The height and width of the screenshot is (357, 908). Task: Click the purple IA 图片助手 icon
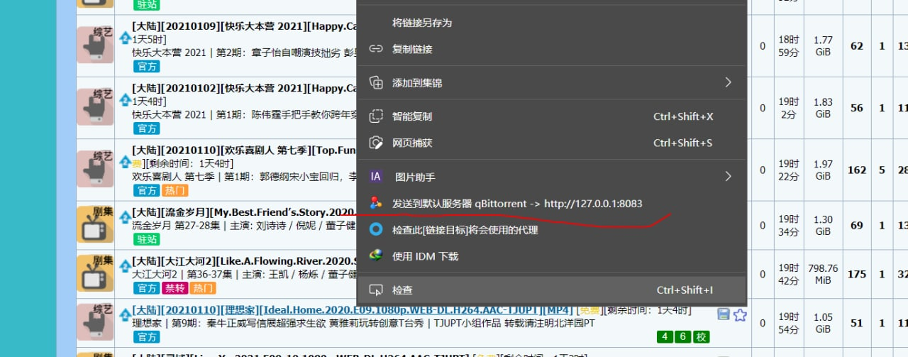[x=377, y=177]
